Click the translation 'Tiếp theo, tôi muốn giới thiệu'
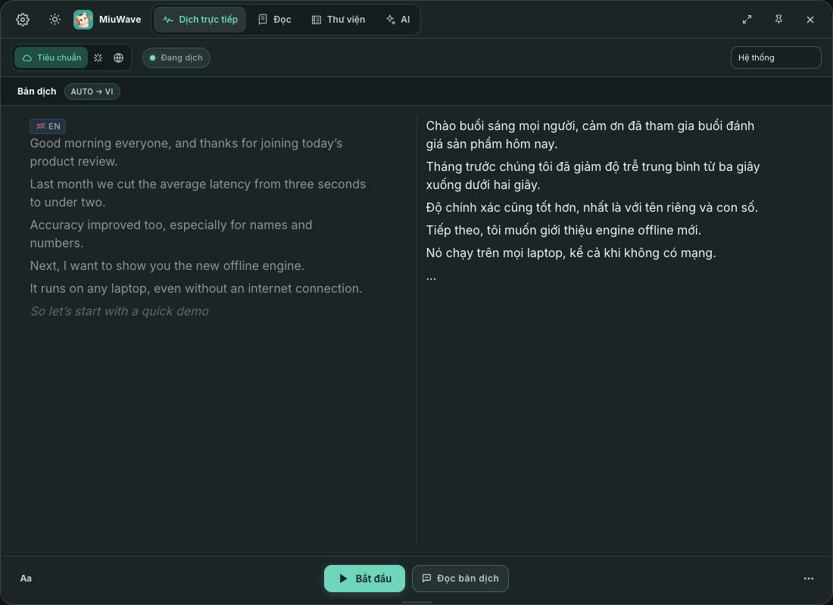This screenshot has width=833, height=605. click(x=563, y=231)
